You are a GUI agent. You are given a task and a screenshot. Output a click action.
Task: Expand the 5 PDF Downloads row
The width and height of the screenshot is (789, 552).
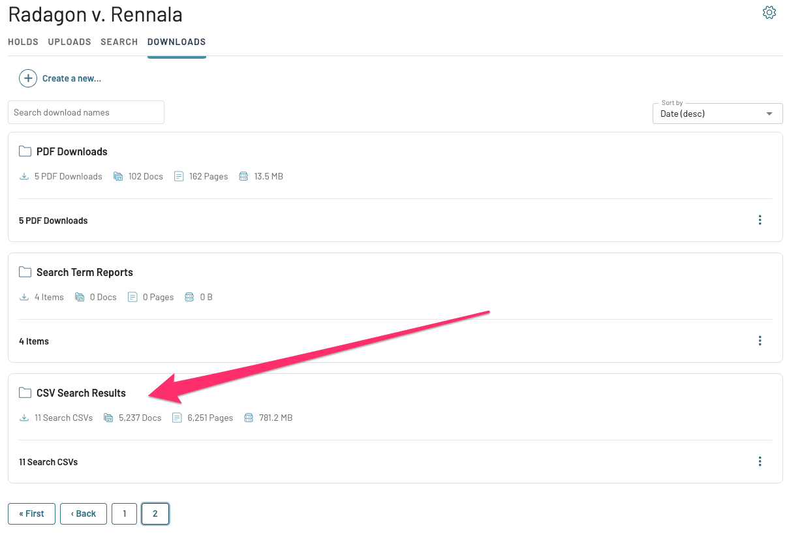pyautogui.click(x=395, y=221)
